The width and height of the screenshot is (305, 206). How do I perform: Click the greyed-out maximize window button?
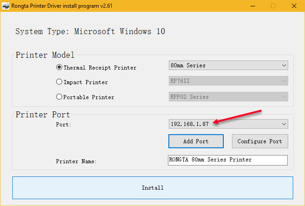pyautogui.click(x=273, y=6)
